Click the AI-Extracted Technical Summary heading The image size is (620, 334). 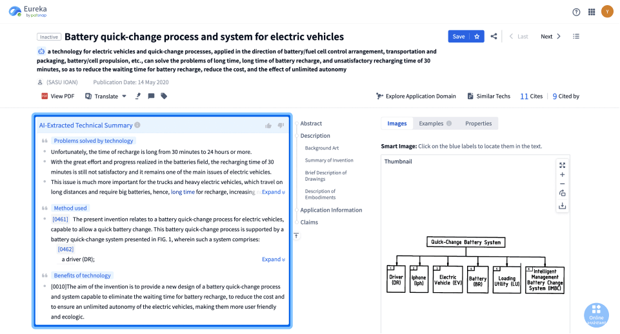pos(86,125)
